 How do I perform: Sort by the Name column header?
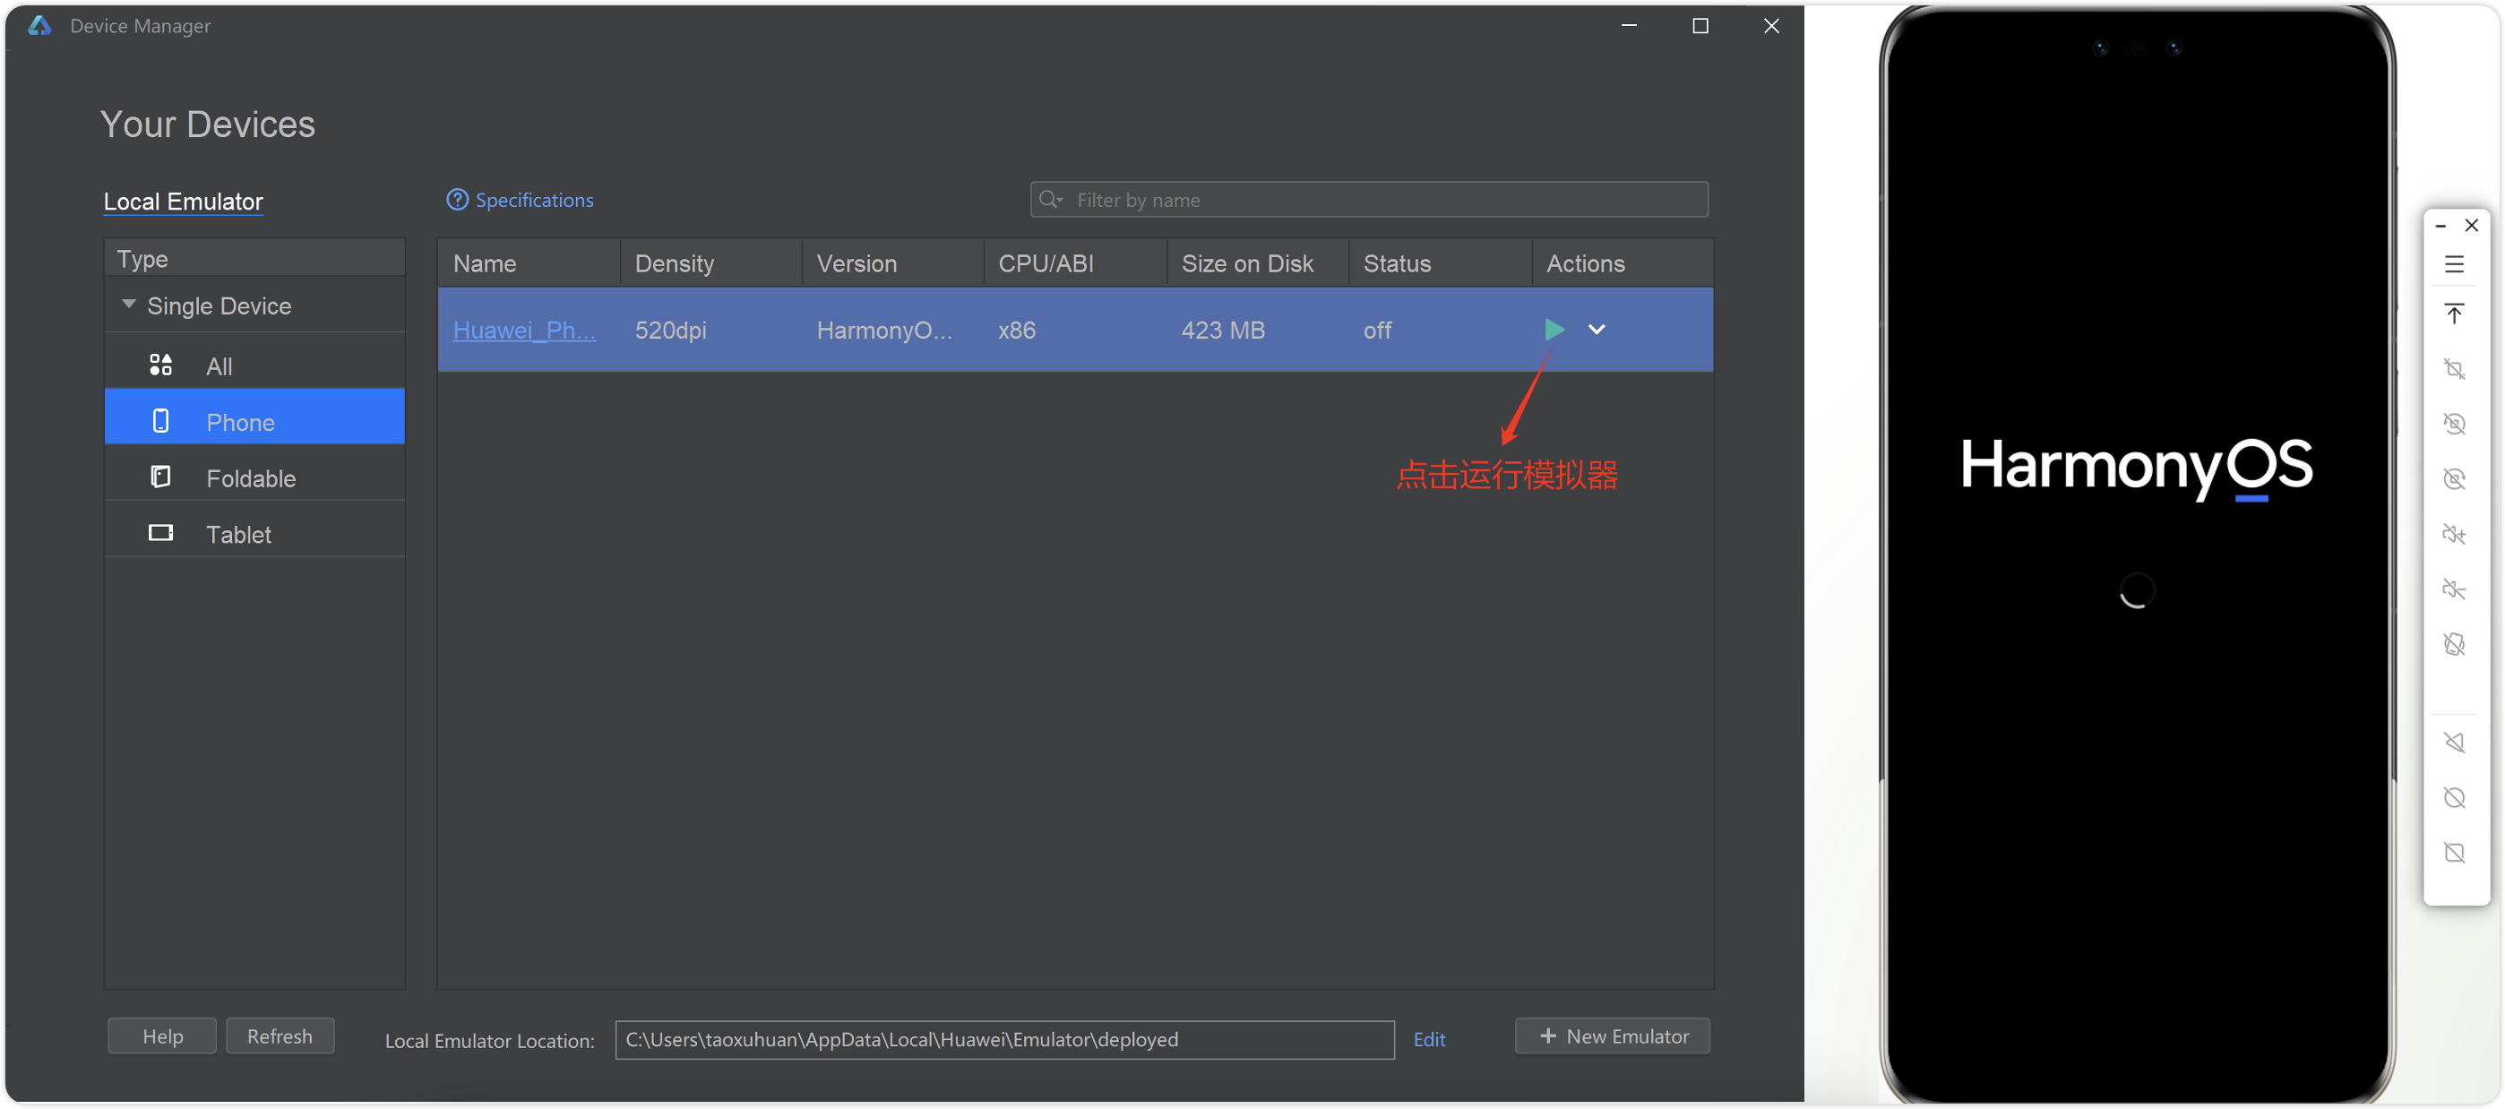(528, 262)
